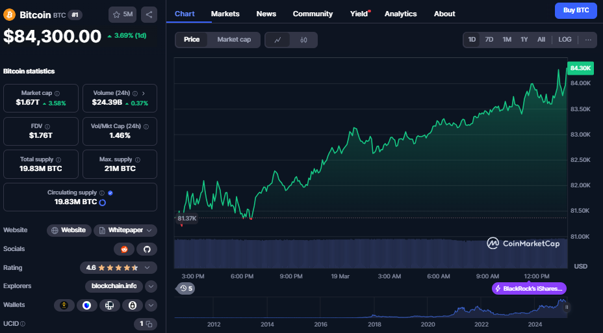Open the Yield tab
The image size is (603, 333).
pos(359,14)
